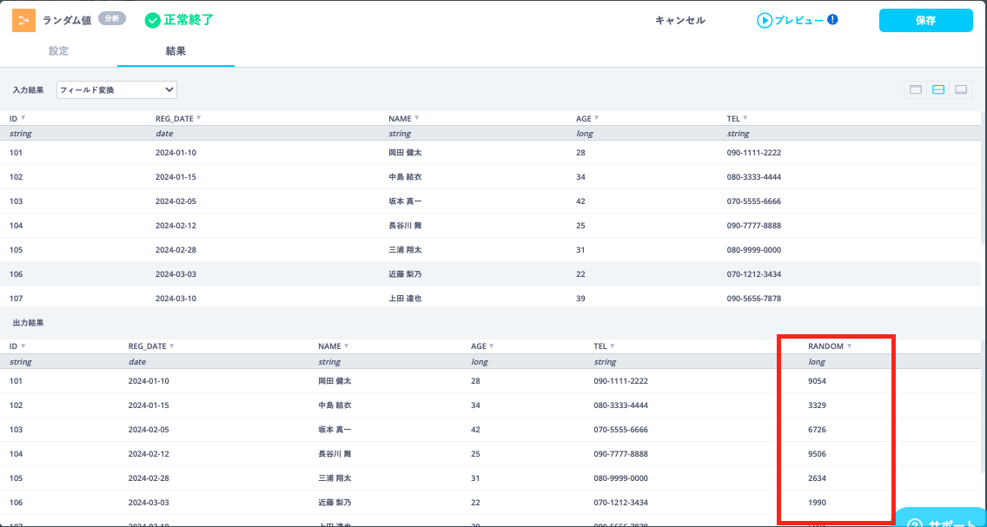Expand sort arrow on input AGE column
Screen dimensions: 987x527
(x=596, y=118)
